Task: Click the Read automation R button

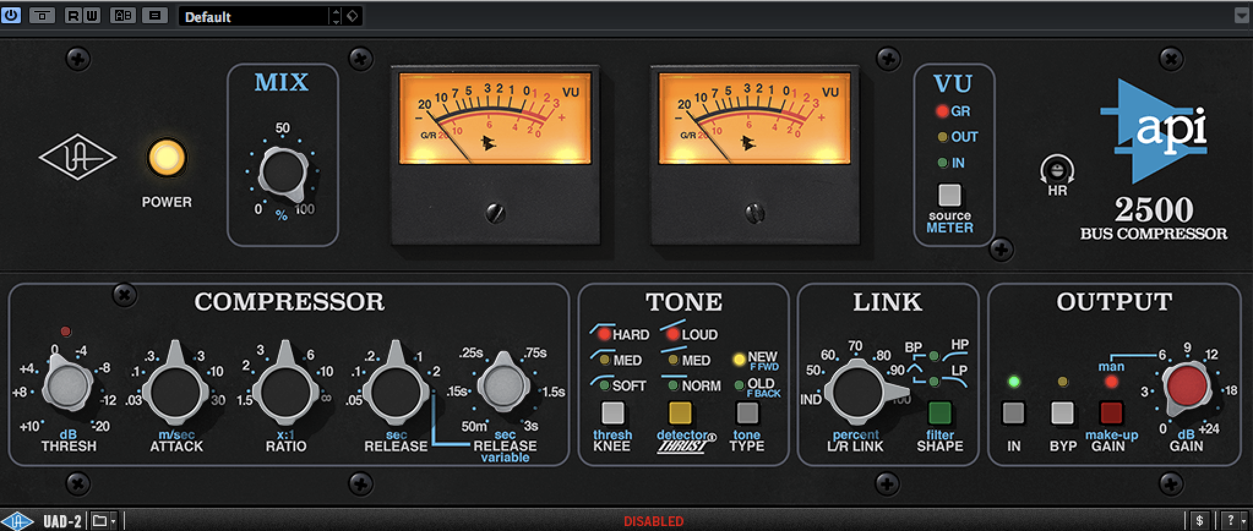Action: (73, 15)
